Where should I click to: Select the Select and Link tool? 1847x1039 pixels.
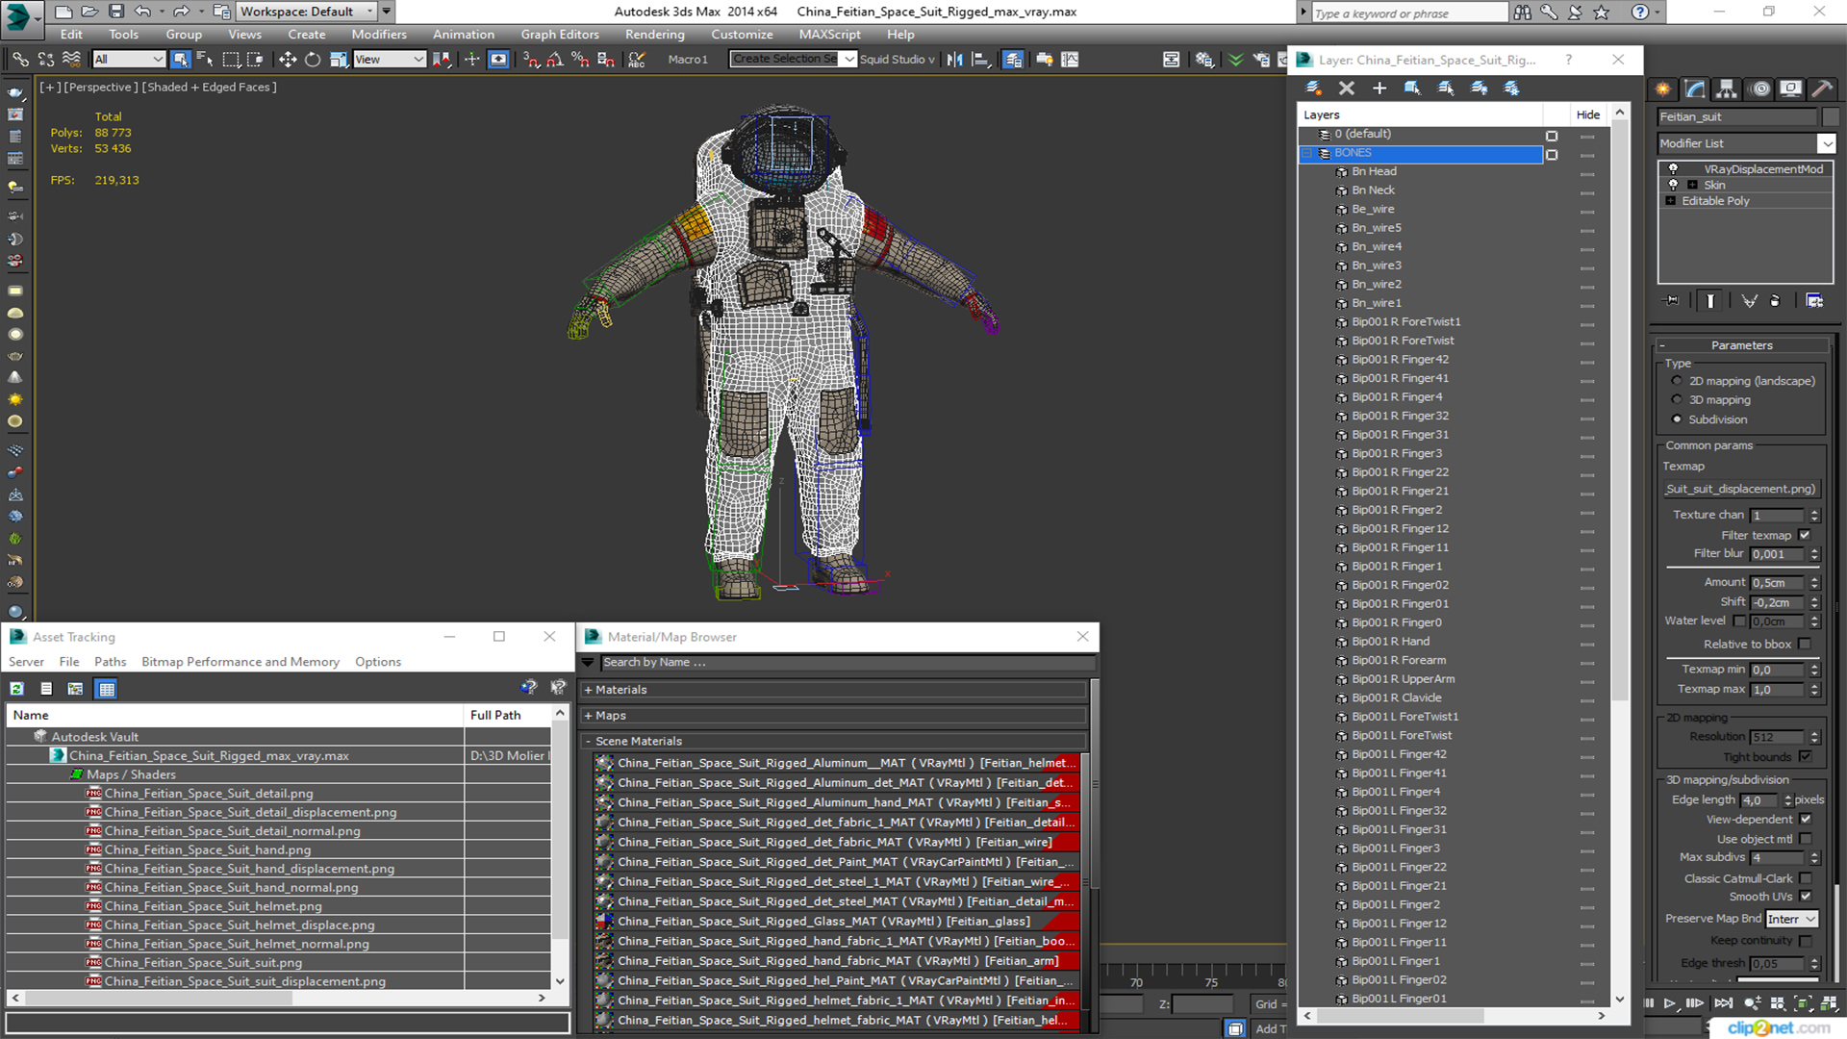(20, 60)
